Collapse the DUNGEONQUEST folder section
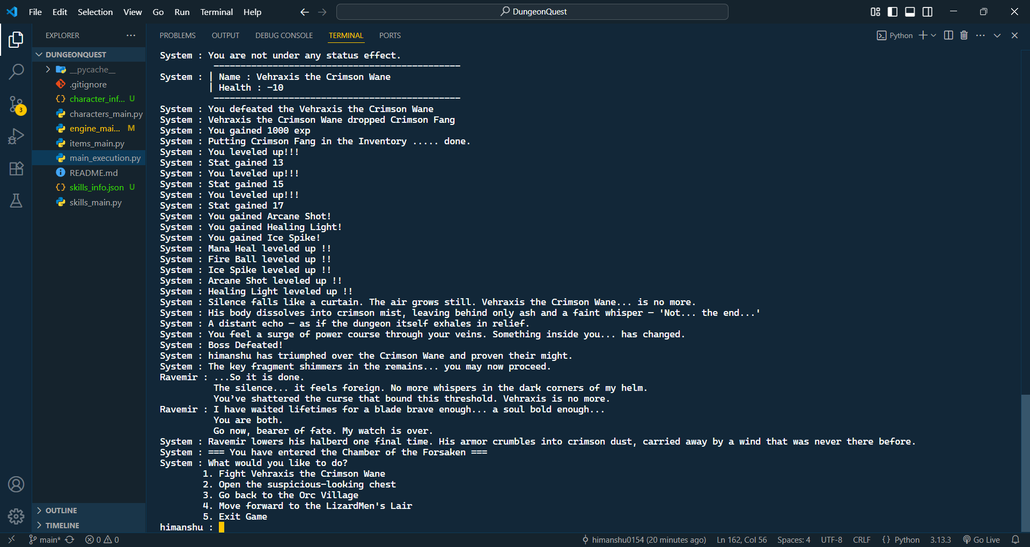Screen dimensions: 1030x547 (x=89, y=55)
